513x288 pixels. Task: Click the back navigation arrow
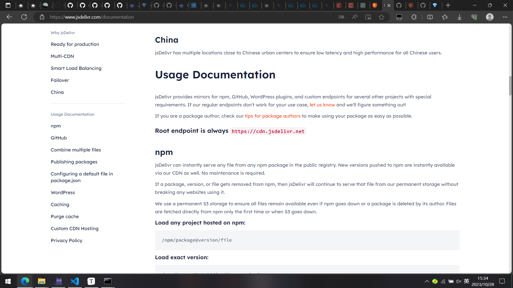[9, 17]
